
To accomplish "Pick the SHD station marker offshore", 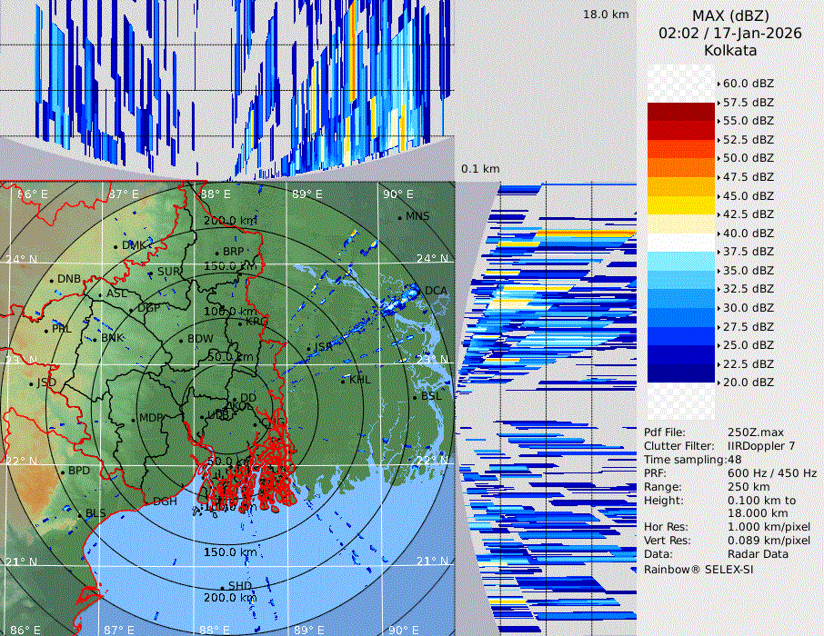I will click(222, 586).
